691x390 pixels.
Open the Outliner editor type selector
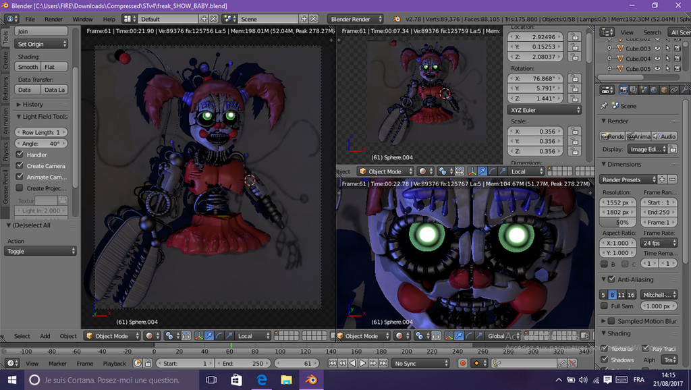click(x=607, y=32)
